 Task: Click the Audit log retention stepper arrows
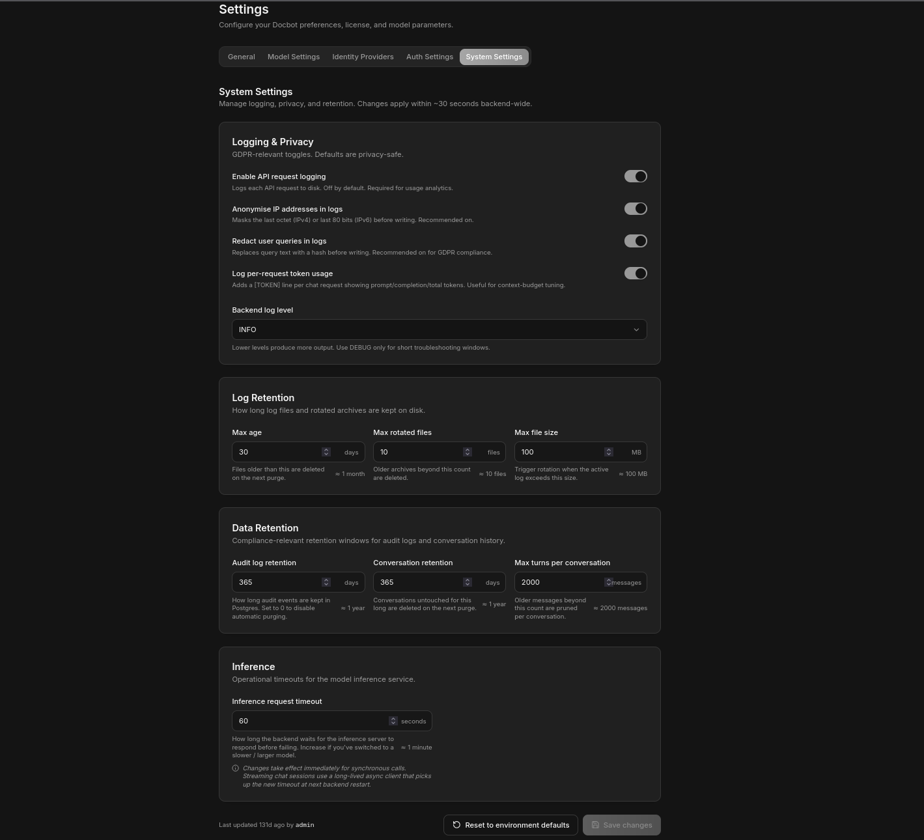(326, 582)
